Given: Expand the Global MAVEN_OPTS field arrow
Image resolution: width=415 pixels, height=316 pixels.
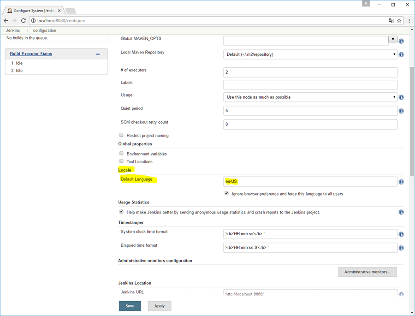Looking at the screenshot, I should [x=393, y=39].
